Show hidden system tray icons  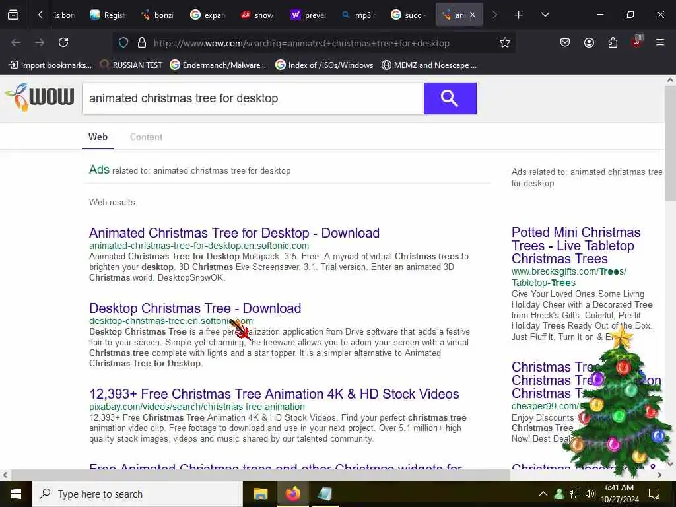543,494
